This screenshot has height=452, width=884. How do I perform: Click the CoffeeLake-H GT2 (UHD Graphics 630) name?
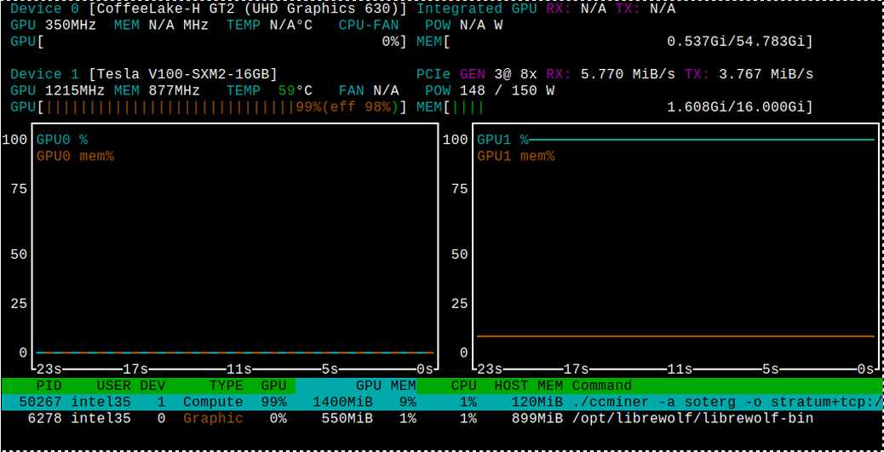(248, 9)
